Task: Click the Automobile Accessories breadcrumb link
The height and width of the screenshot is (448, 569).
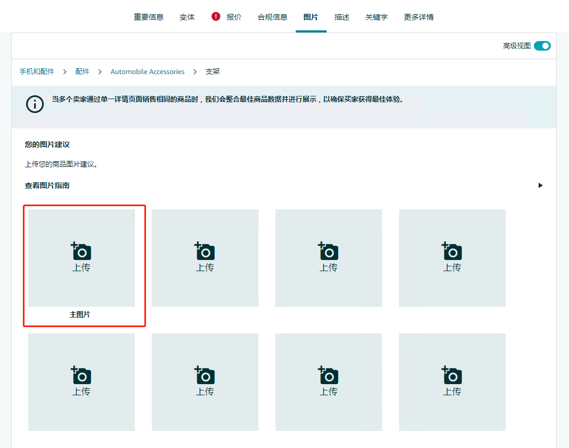Action: click(x=148, y=71)
